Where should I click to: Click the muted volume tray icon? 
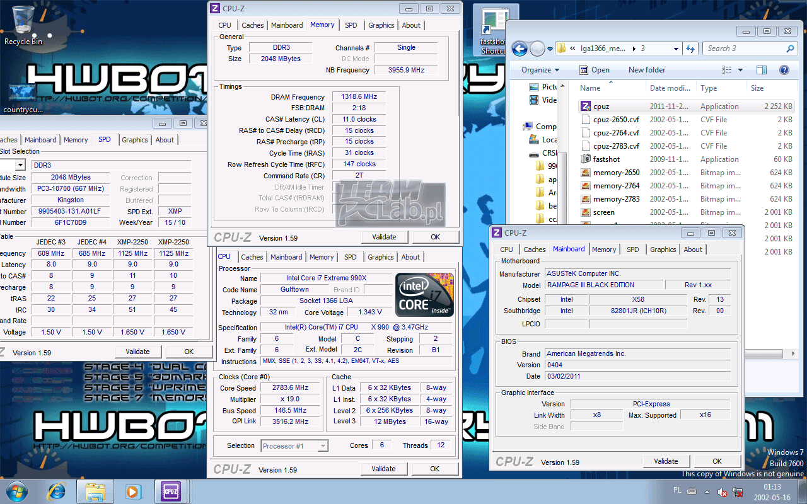point(723,491)
